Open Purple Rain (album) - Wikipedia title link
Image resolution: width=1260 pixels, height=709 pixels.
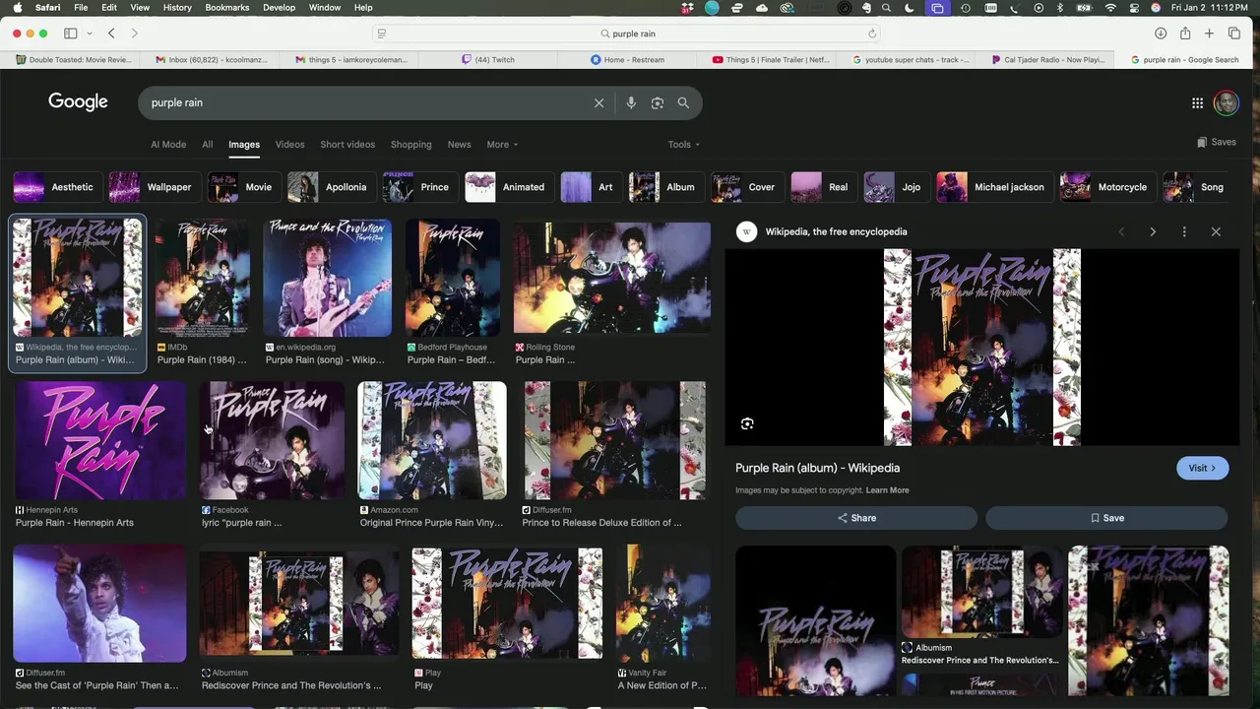[817, 468]
